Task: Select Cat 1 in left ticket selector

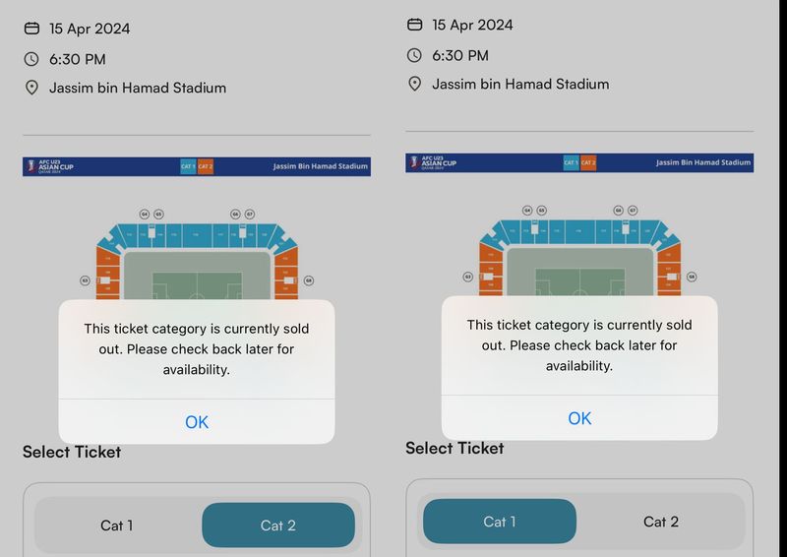Action: tap(116, 526)
